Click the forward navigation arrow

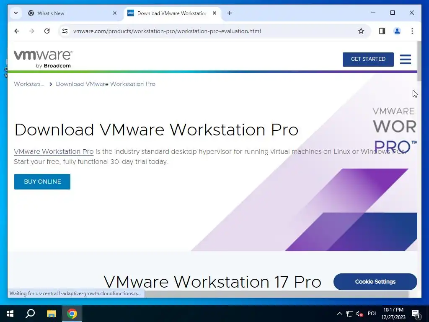32,31
